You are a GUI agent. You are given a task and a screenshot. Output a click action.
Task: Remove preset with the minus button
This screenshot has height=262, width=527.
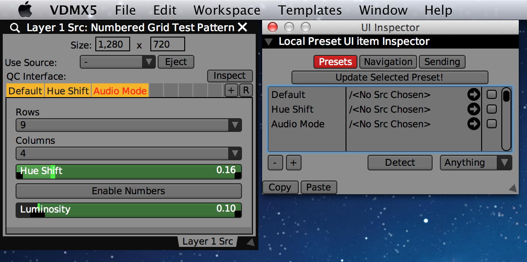[275, 163]
